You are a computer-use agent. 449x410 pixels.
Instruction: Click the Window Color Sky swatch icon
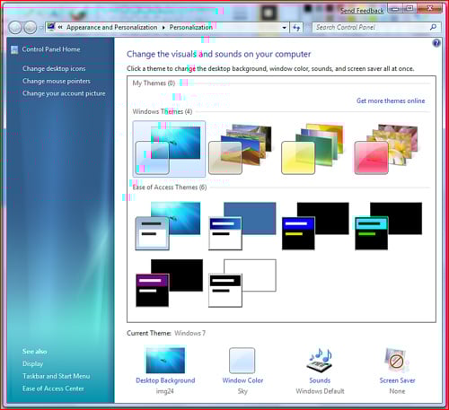pyautogui.click(x=242, y=360)
